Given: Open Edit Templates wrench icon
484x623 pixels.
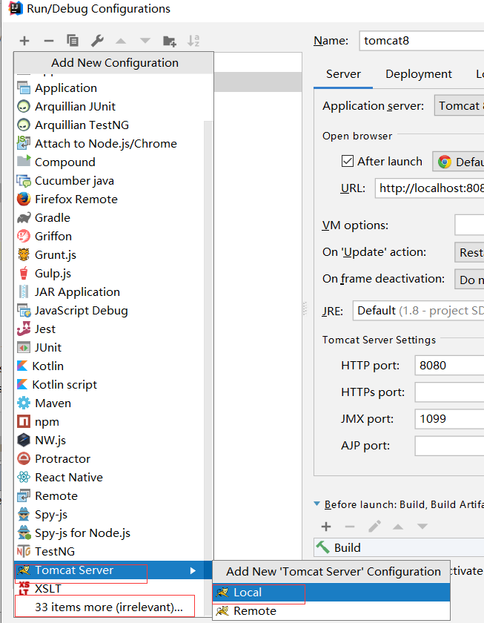Looking at the screenshot, I should click(97, 41).
